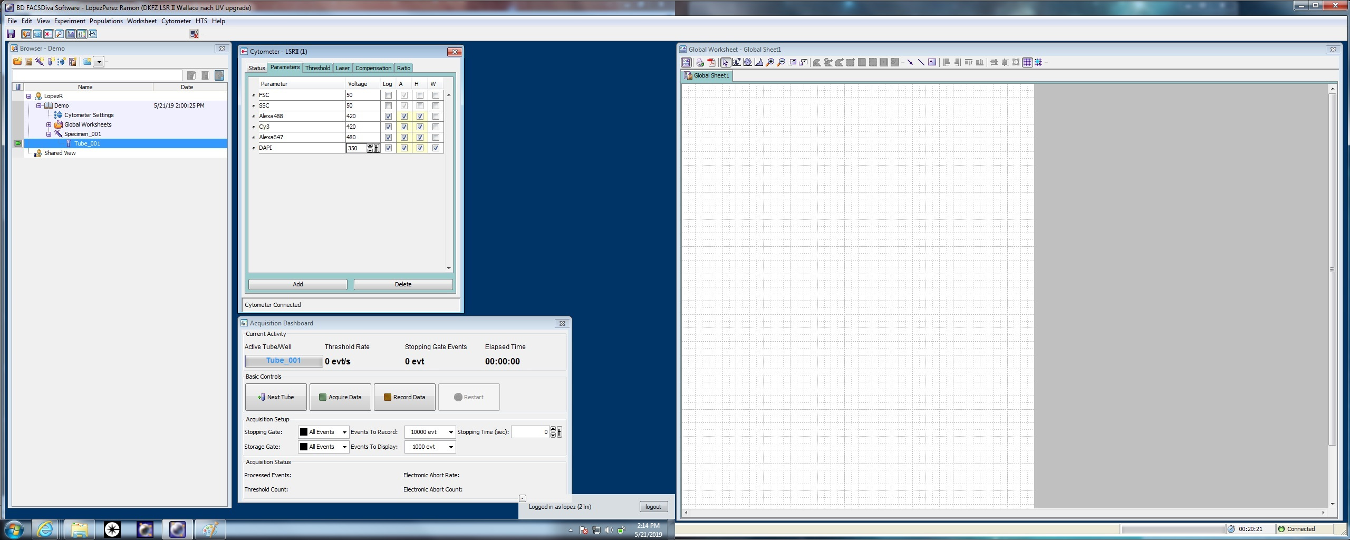Choose the contour plot tool
Image resolution: width=1350 pixels, height=540 pixels.
(x=747, y=62)
